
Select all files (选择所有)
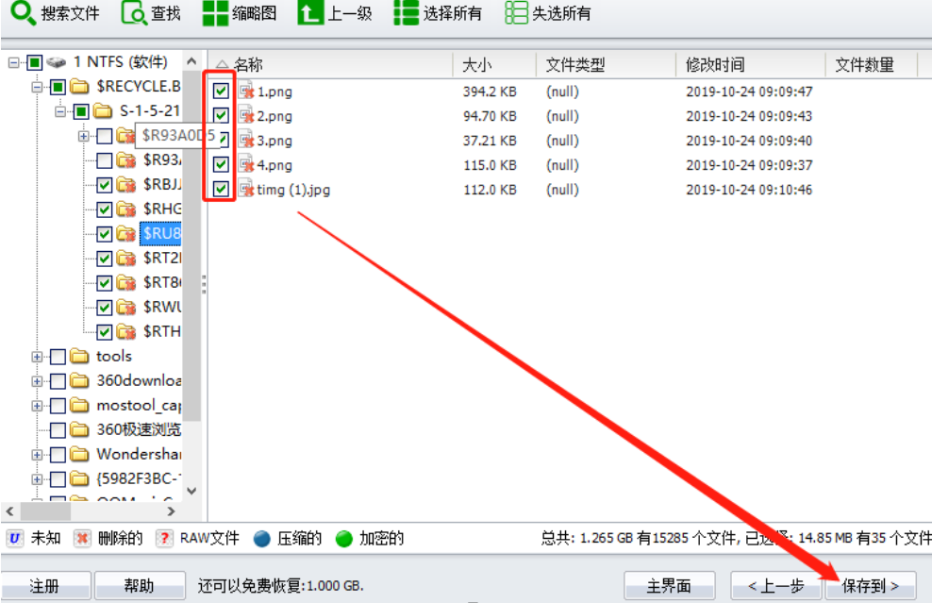pyautogui.click(x=438, y=12)
